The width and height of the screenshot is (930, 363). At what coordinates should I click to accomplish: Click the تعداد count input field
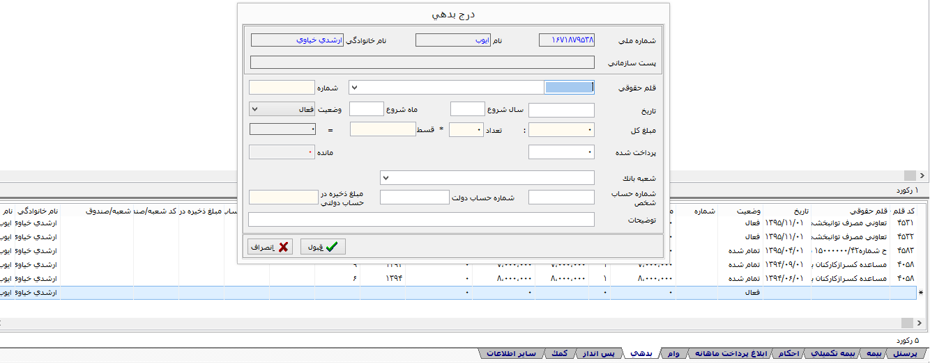coord(466,130)
